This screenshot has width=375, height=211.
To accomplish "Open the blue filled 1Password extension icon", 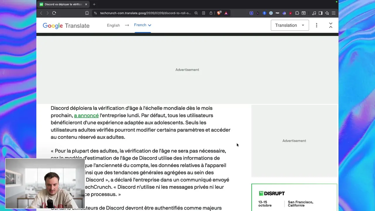I will [x=264, y=13].
